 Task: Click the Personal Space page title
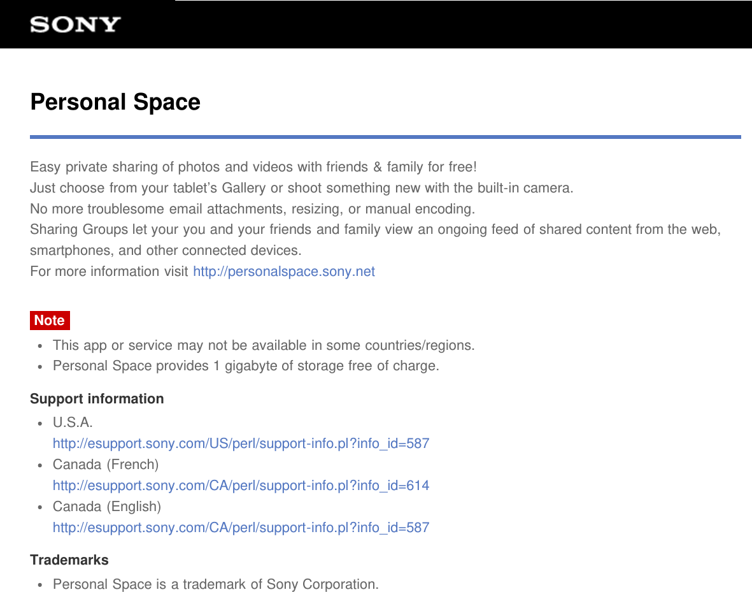coord(115,102)
